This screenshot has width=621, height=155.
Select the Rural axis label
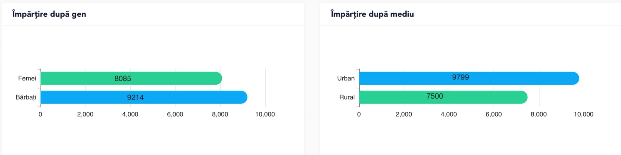347,97
